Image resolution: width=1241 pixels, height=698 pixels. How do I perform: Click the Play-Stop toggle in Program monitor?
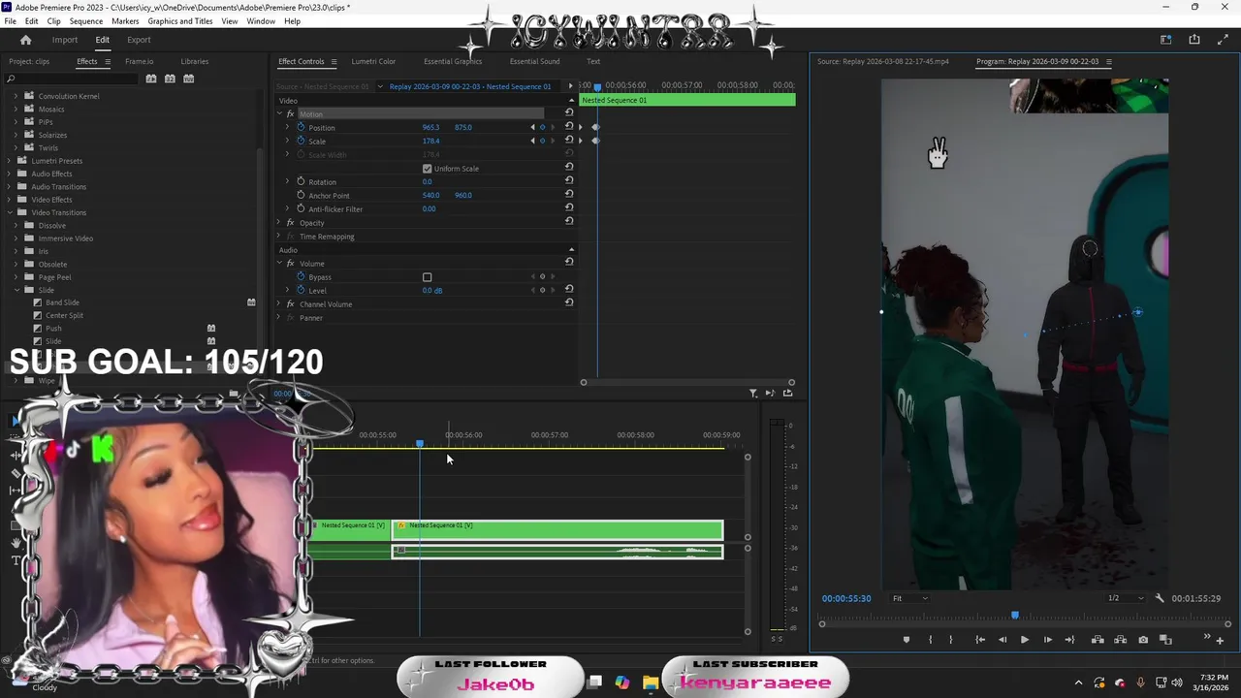pyautogui.click(x=1024, y=640)
